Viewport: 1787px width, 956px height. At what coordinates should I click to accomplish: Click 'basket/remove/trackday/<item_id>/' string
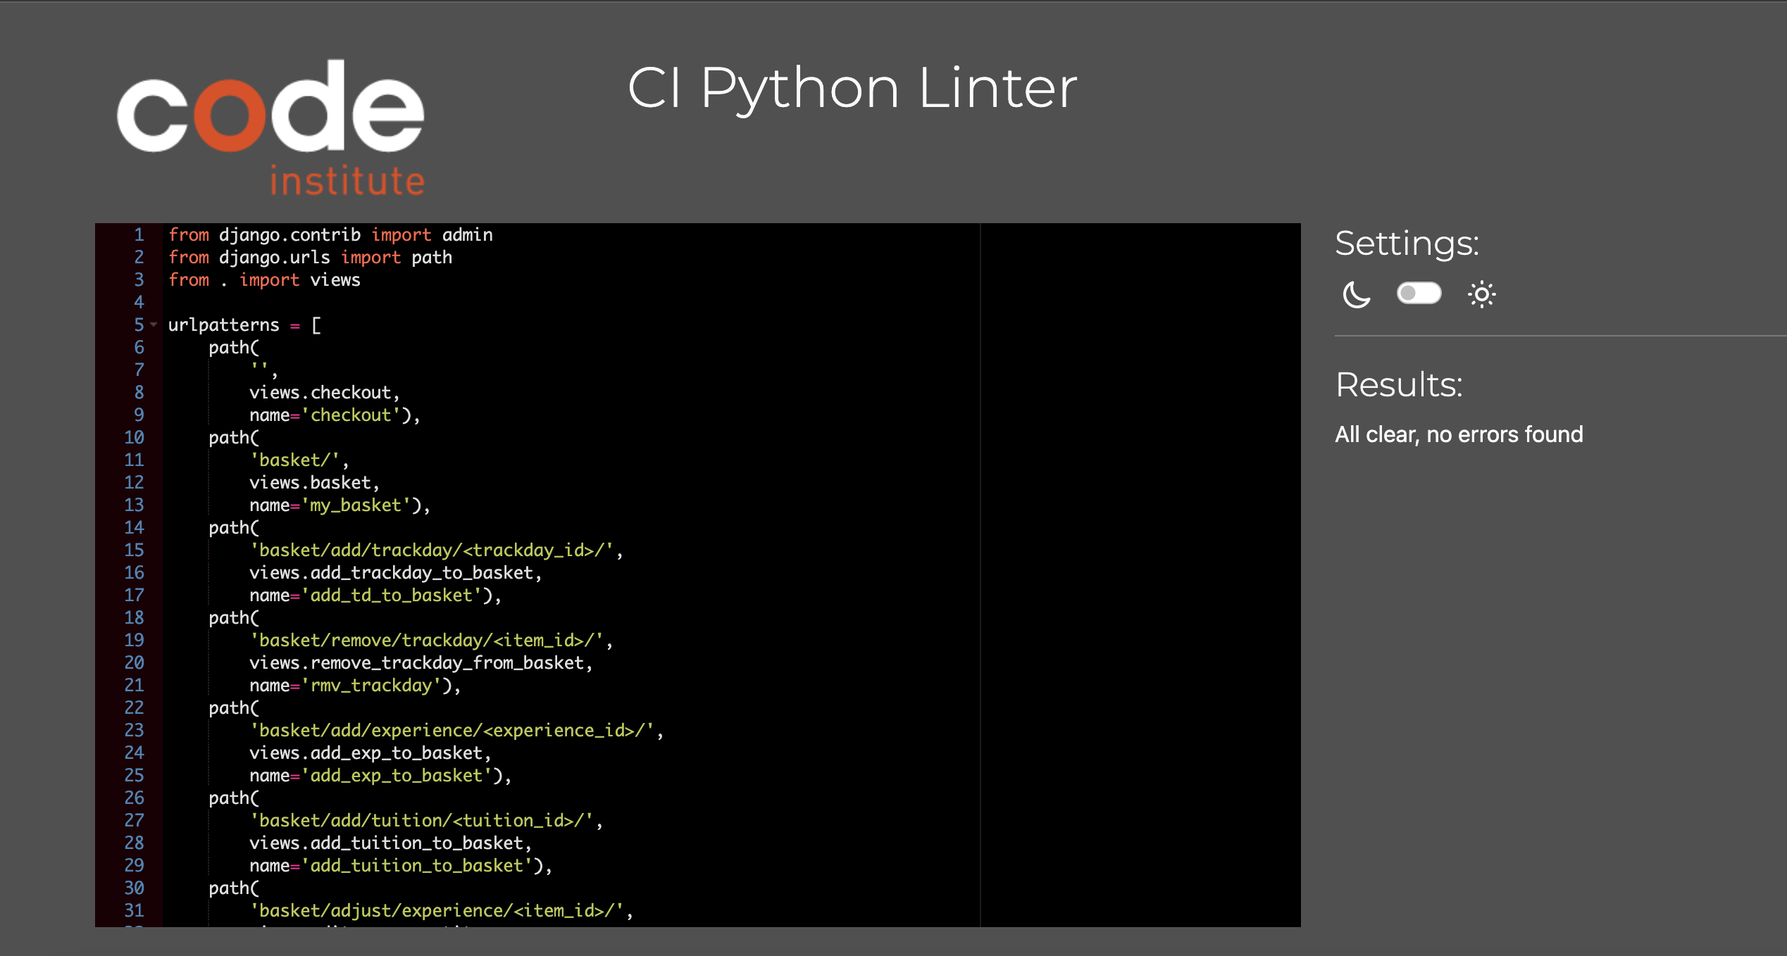pos(428,640)
